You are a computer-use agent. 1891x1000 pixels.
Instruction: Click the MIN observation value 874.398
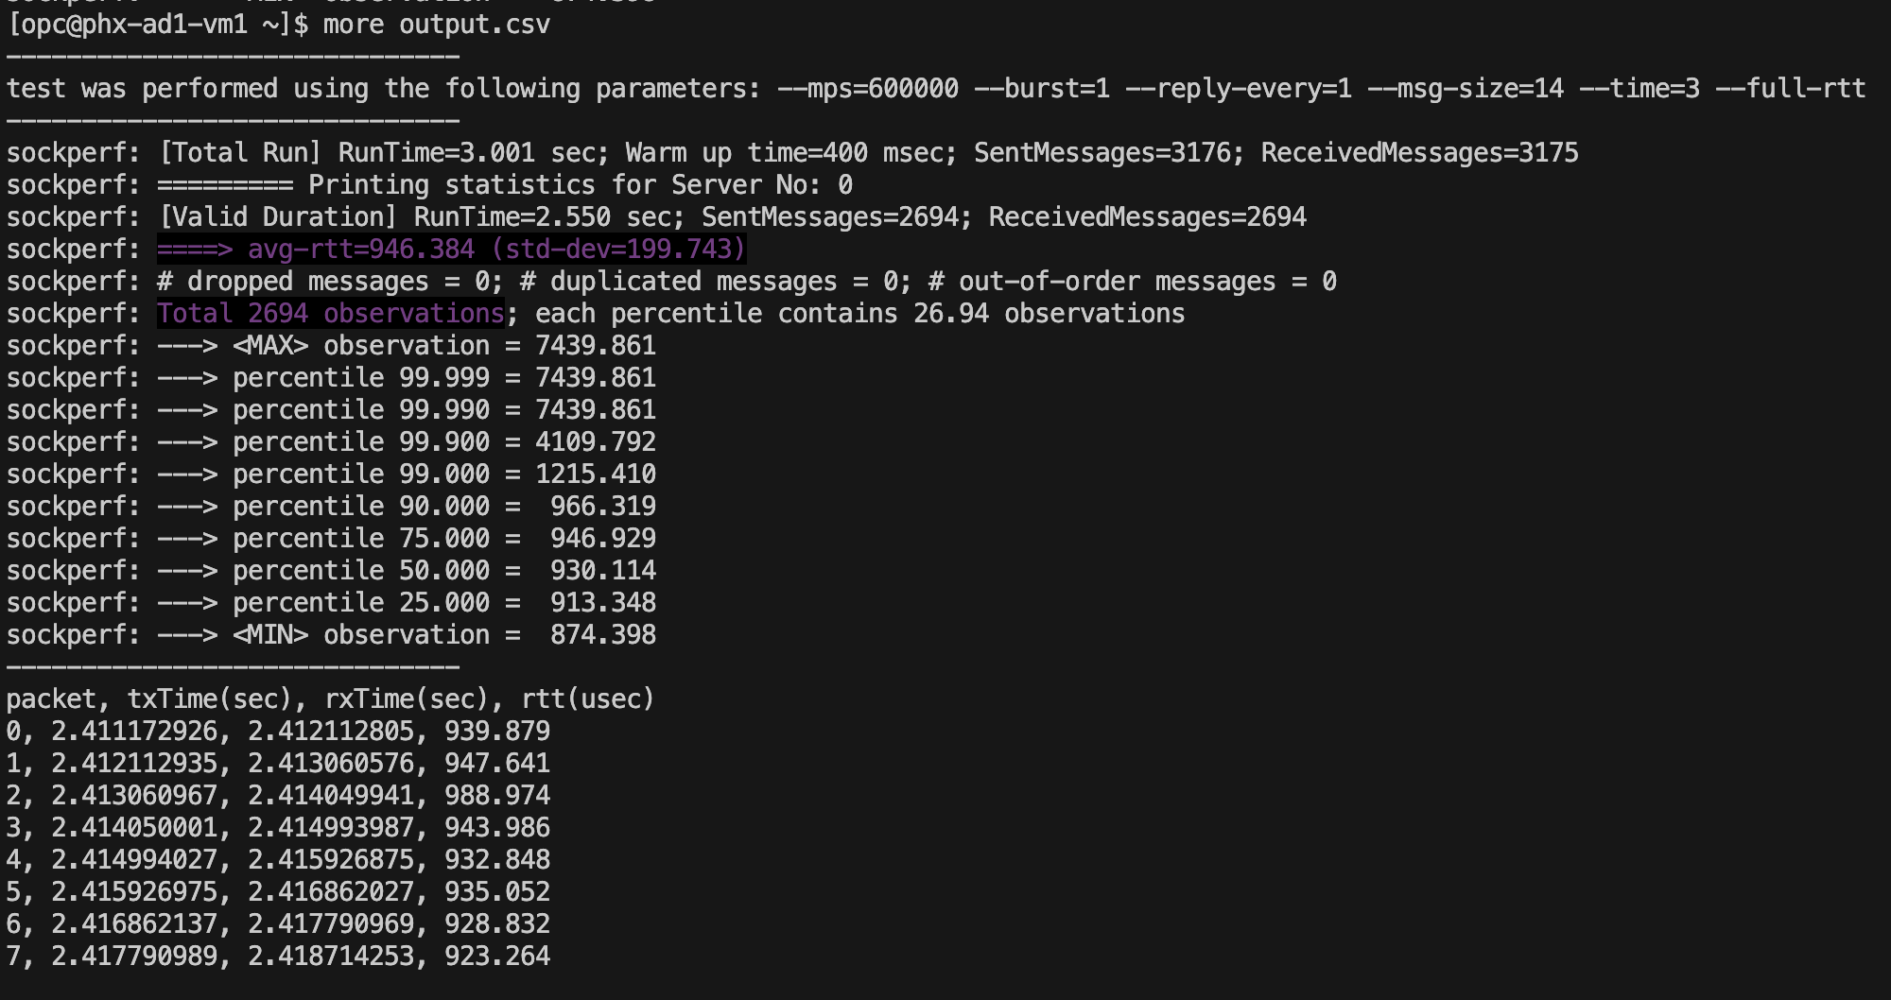[x=602, y=635]
